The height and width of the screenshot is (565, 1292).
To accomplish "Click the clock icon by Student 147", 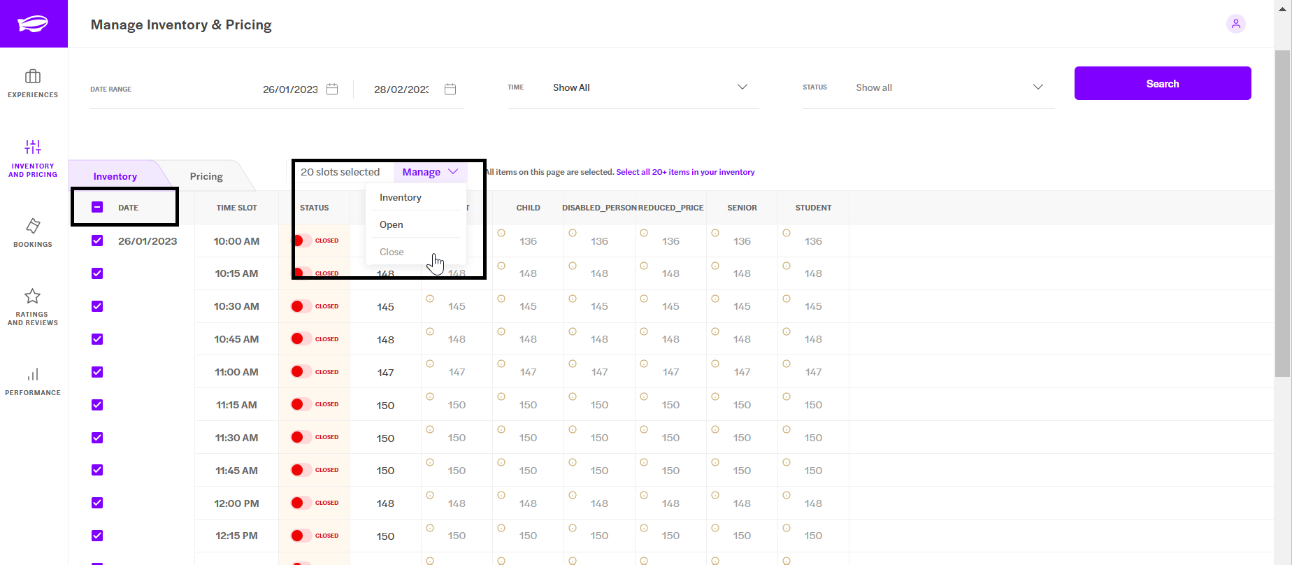I will (787, 364).
